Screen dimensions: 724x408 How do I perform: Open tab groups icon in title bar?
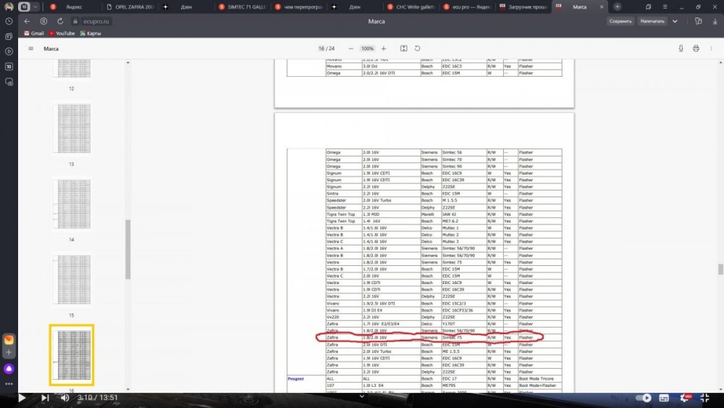point(648,7)
